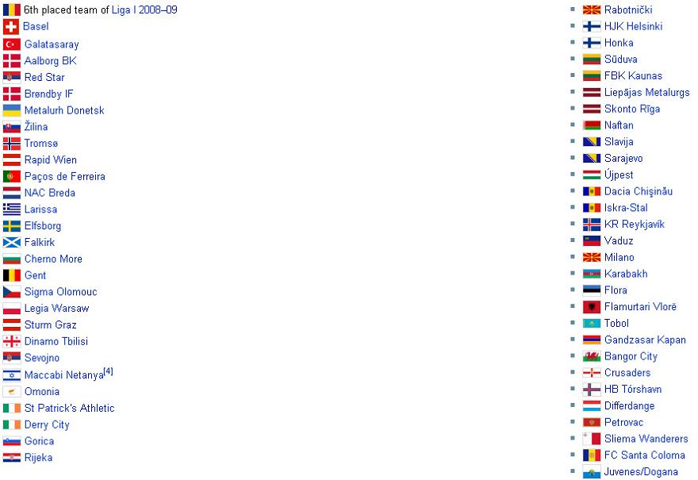
Task: Click the Welsh flag beside Bangor City
Action: 592,356
